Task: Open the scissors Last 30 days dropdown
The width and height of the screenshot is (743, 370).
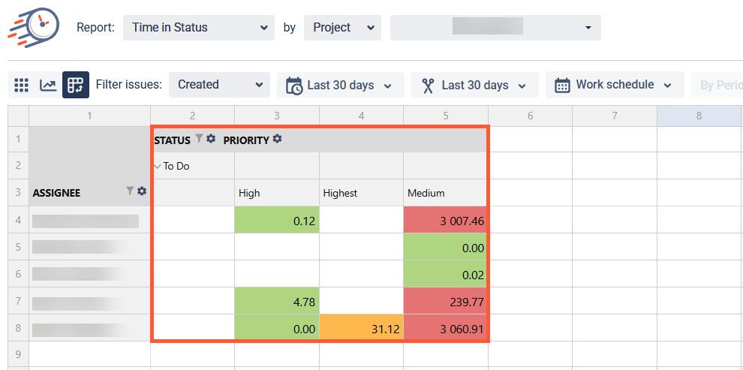Action: 475,86
